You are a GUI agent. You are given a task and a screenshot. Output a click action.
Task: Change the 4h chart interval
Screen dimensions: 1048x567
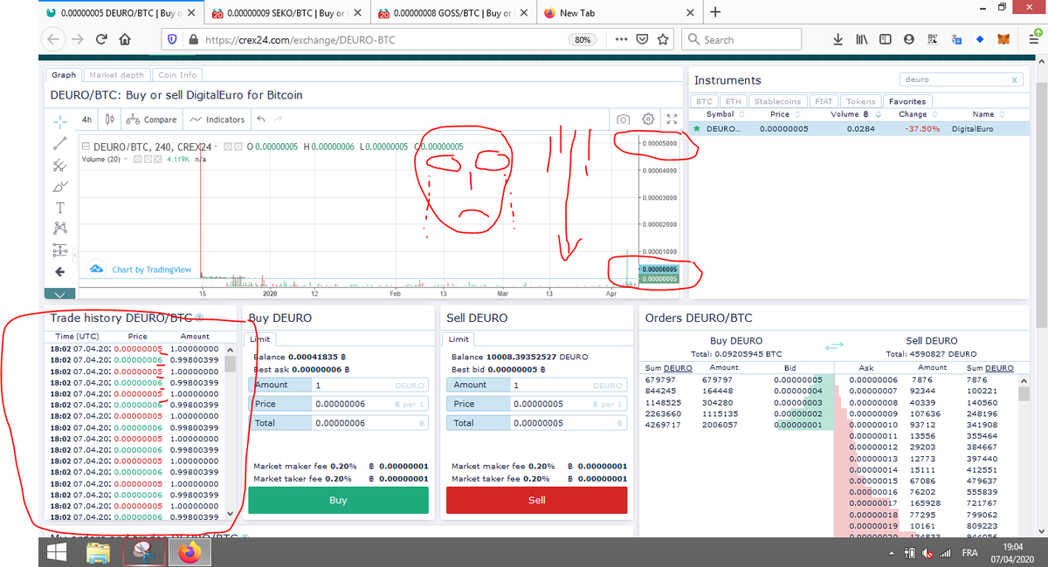[86, 120]
